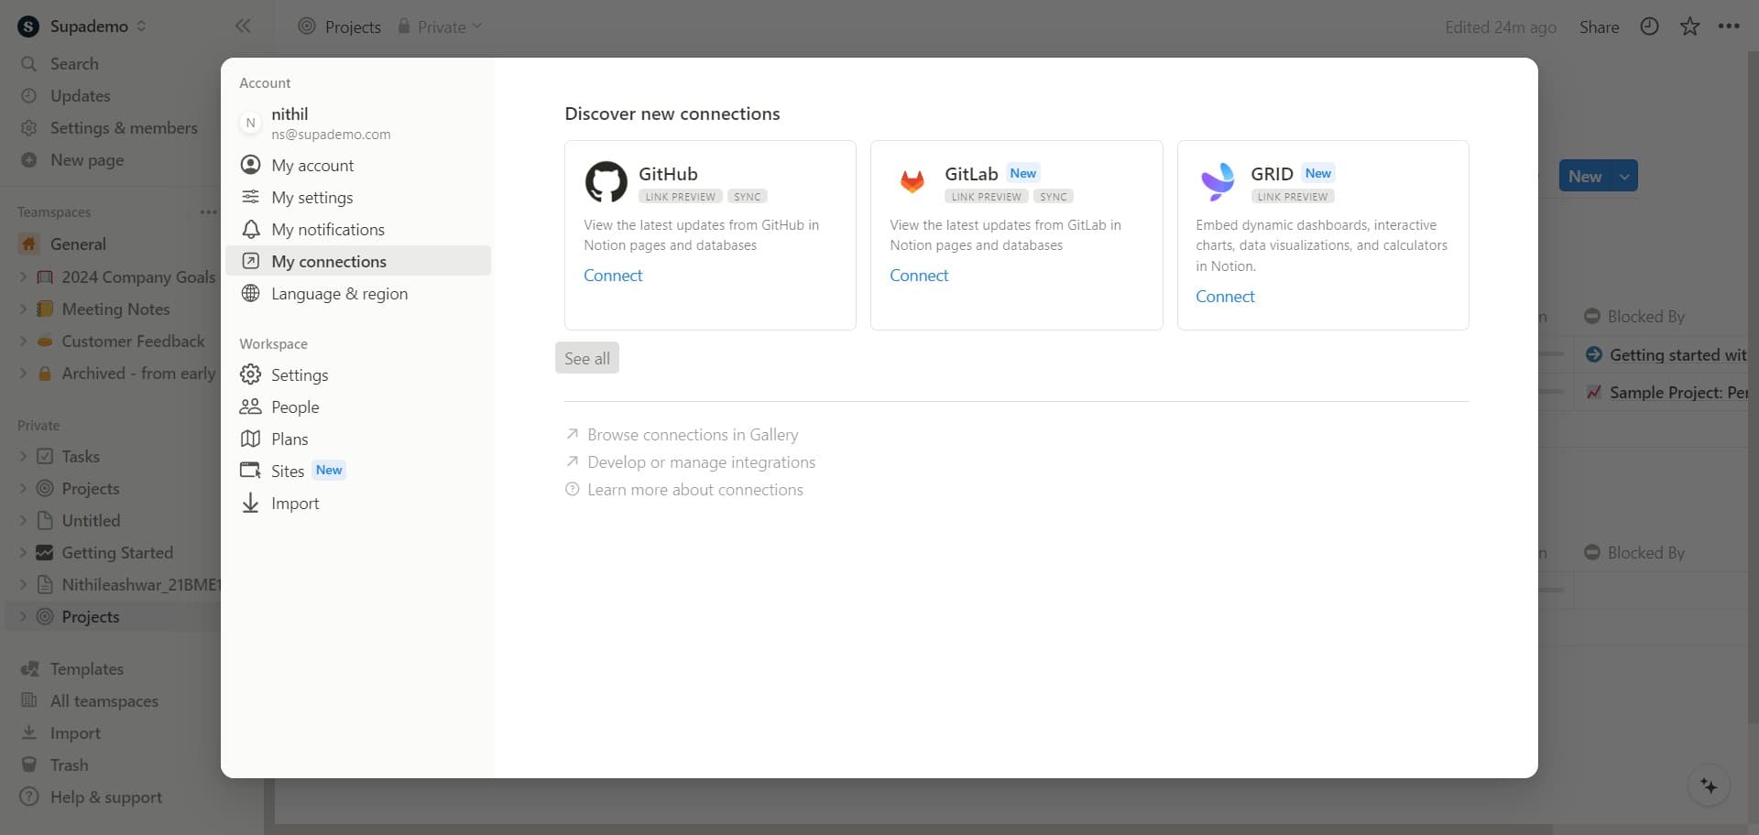Open the three-dot page options menu

coord(1729,27)
